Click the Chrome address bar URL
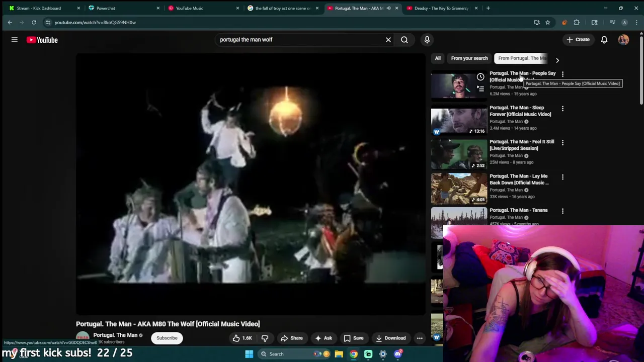This screenshot has height=362, width=644. click(x=95, y=22)
